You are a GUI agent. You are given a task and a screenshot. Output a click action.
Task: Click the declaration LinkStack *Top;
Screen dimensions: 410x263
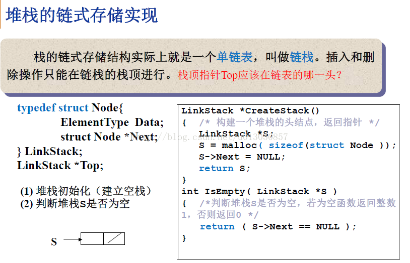(60, 166)
